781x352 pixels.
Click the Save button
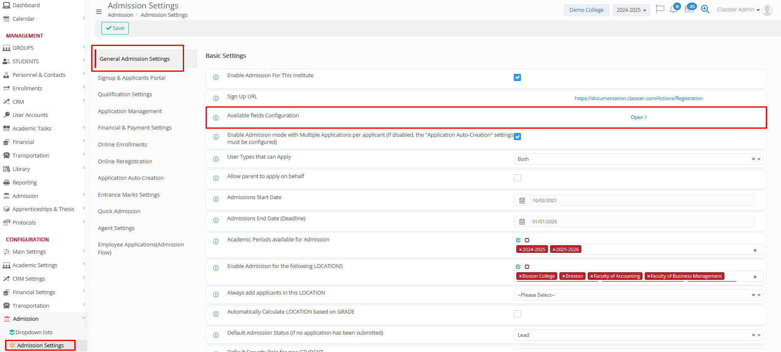click(115, 28)
